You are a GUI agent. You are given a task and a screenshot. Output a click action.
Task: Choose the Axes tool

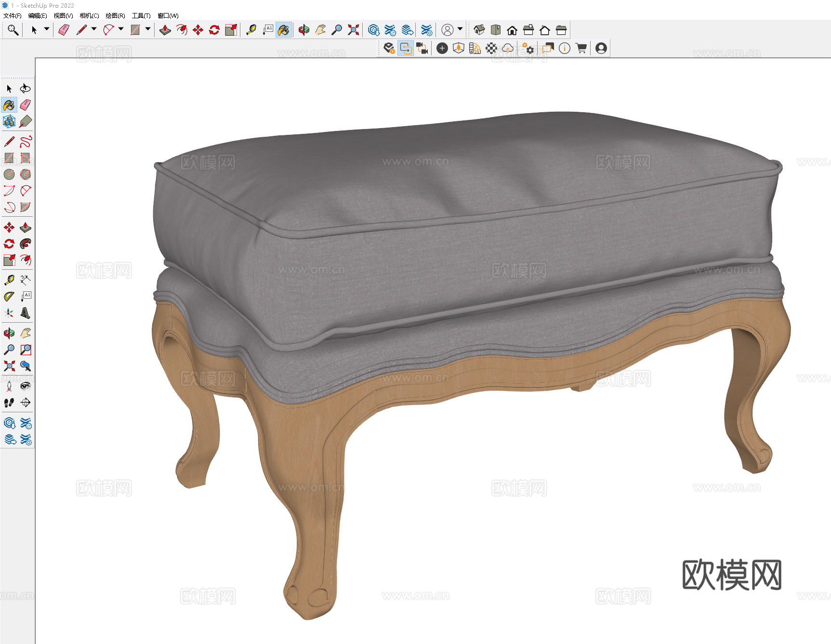(9, 313)
